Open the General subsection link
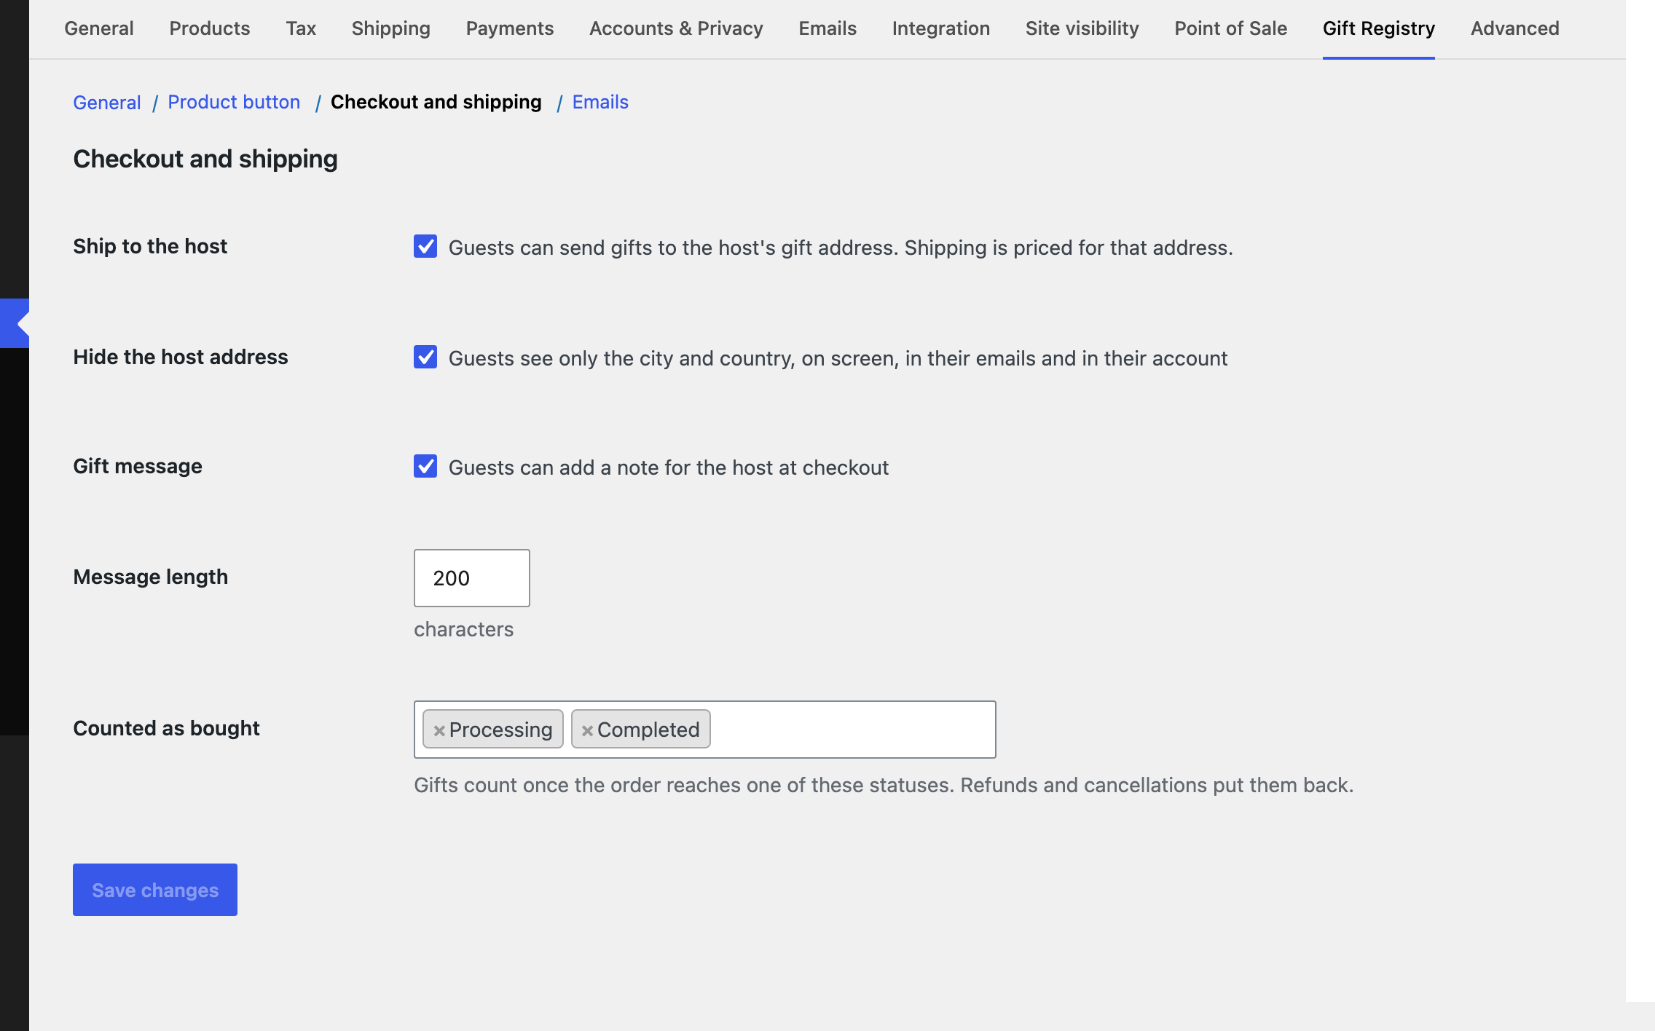Image resolution: width=1655 pixels, height=1031 pixels. [x=107, y=102]
